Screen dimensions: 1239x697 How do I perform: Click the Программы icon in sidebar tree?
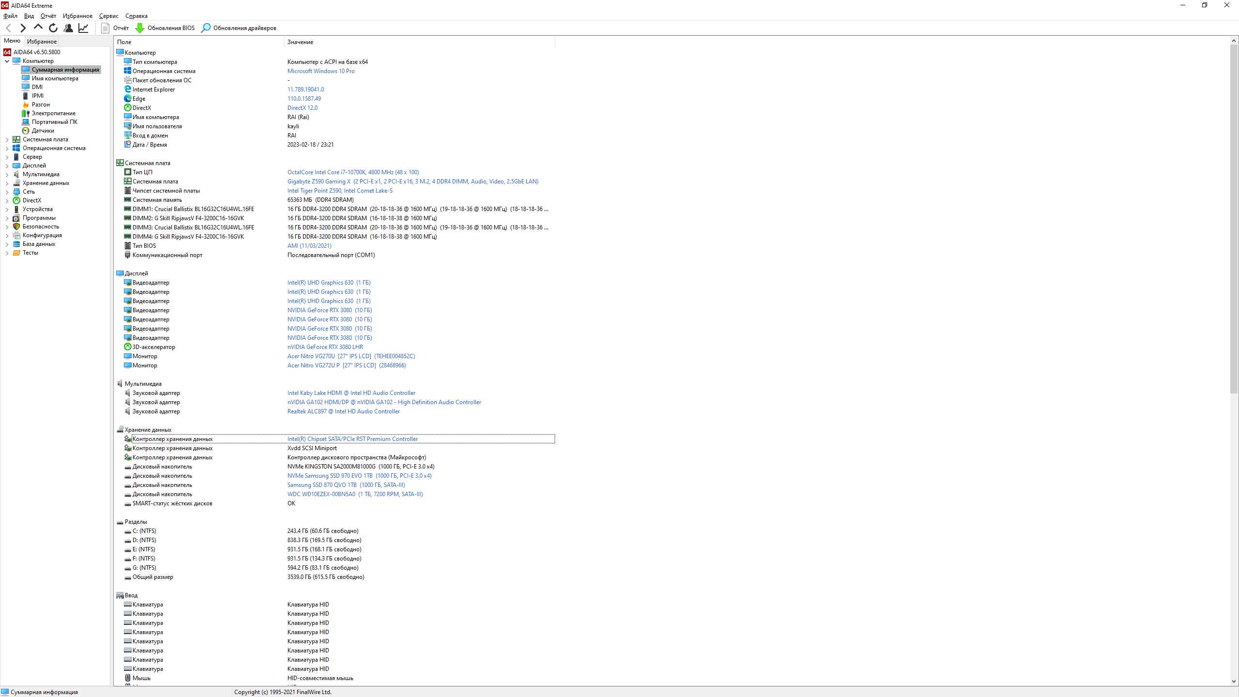coord(16,218)
